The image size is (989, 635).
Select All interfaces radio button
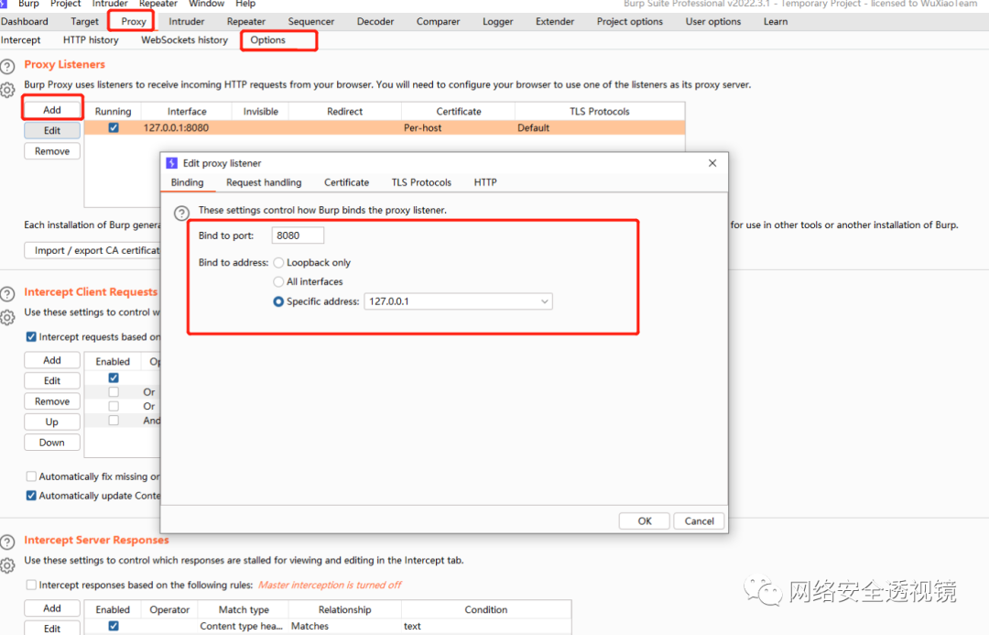tap(278, 281)
